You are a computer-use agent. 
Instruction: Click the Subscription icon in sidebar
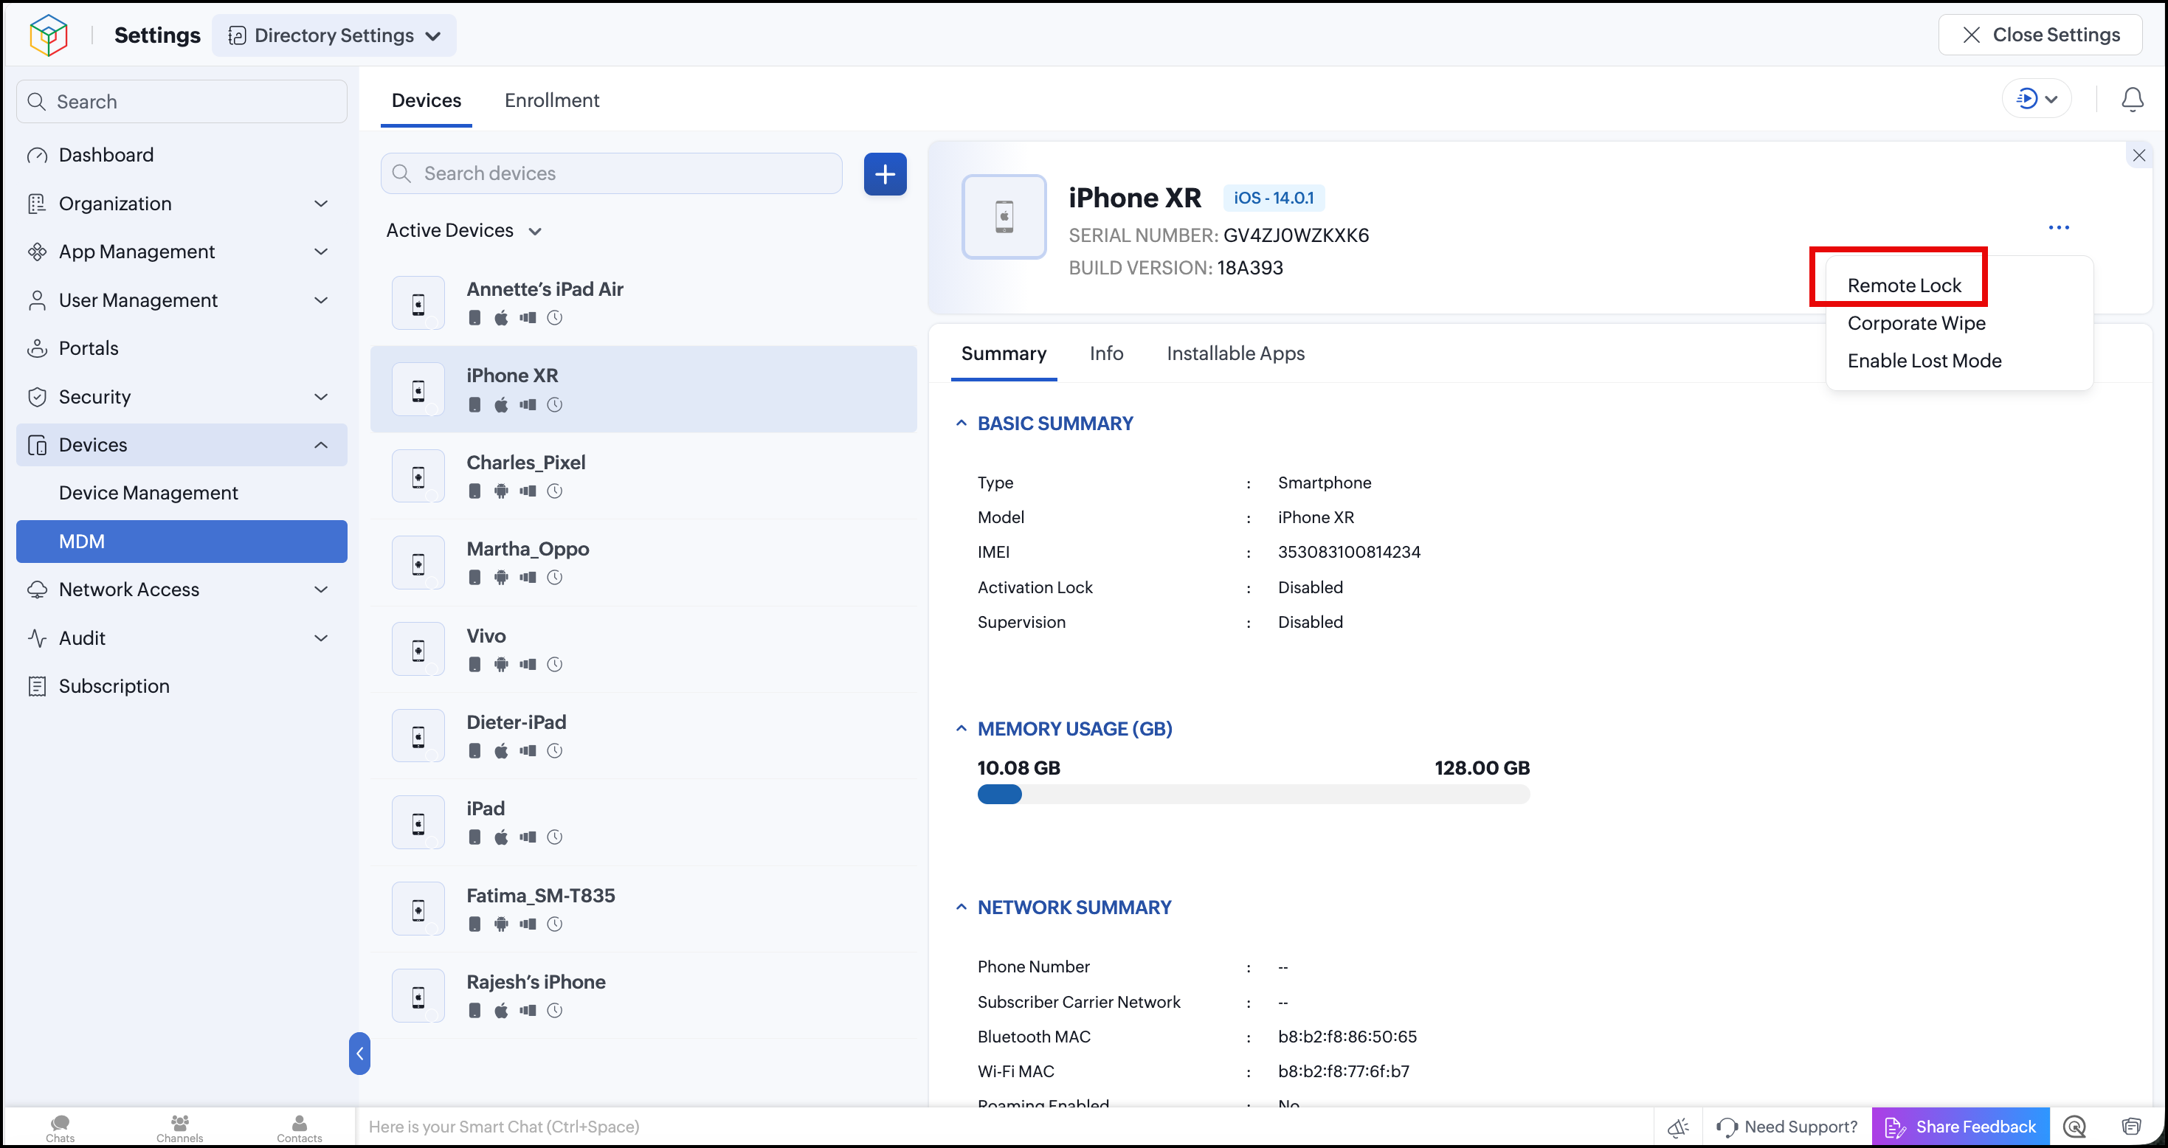click(37, 687)
